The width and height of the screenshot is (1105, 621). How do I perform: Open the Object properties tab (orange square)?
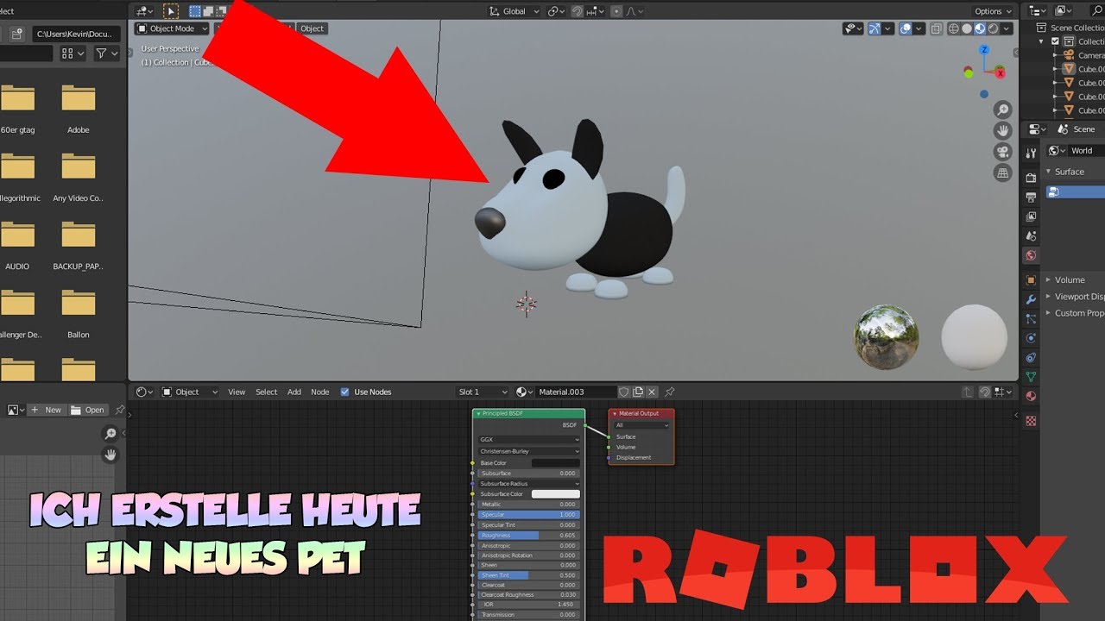point(1031,280)
